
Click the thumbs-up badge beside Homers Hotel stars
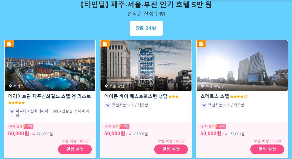246,97
